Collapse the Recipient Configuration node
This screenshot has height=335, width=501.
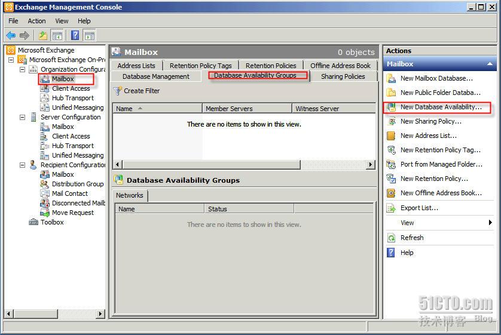22,165
